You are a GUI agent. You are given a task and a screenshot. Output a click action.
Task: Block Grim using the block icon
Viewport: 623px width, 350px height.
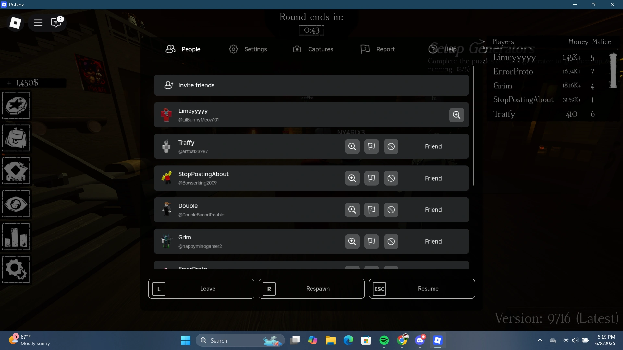pos(391,241)
